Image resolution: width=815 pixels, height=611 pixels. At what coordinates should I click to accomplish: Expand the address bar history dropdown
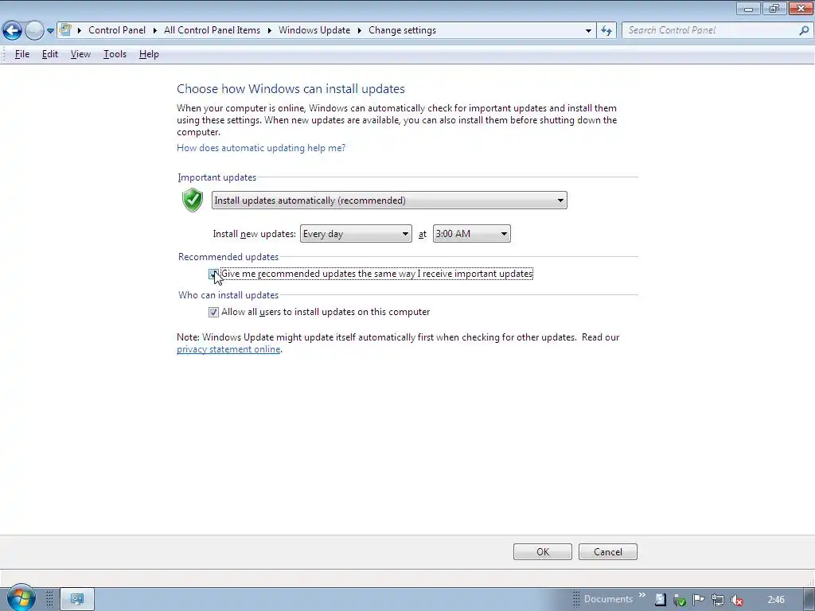588,31
